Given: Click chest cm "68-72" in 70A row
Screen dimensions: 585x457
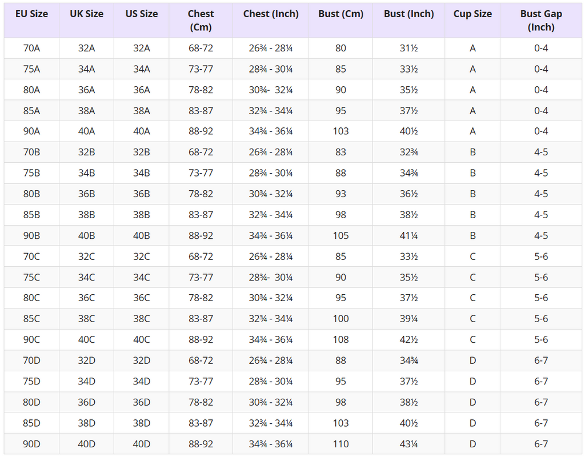Looking at the screenshot, I should (x=201, y=48).
